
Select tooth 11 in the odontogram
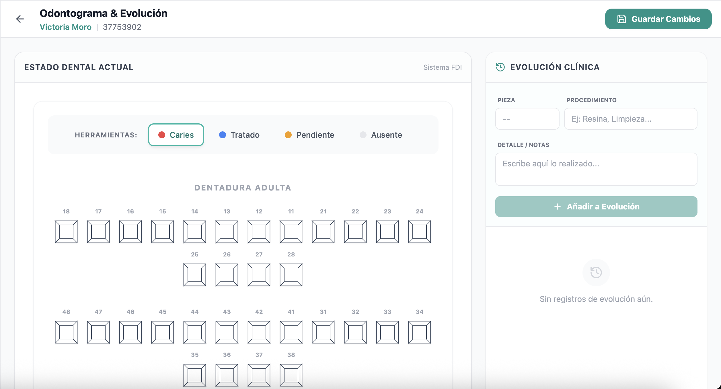291,232
